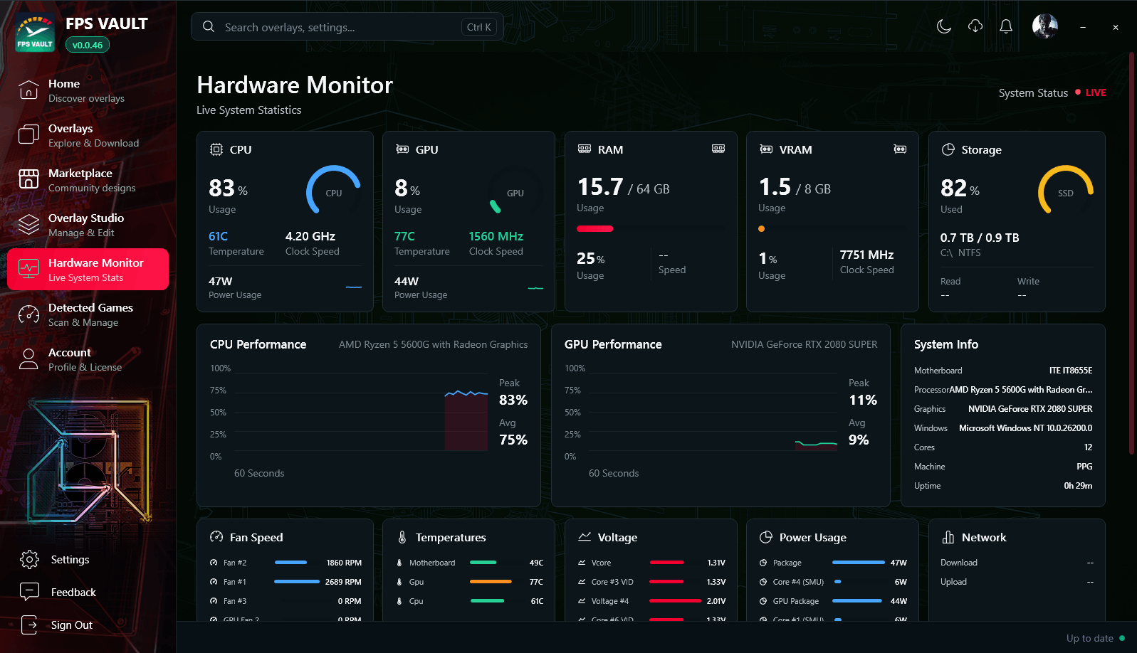
Task: Select the Vcore 1.31V row
Action: [x=651, y=563]
